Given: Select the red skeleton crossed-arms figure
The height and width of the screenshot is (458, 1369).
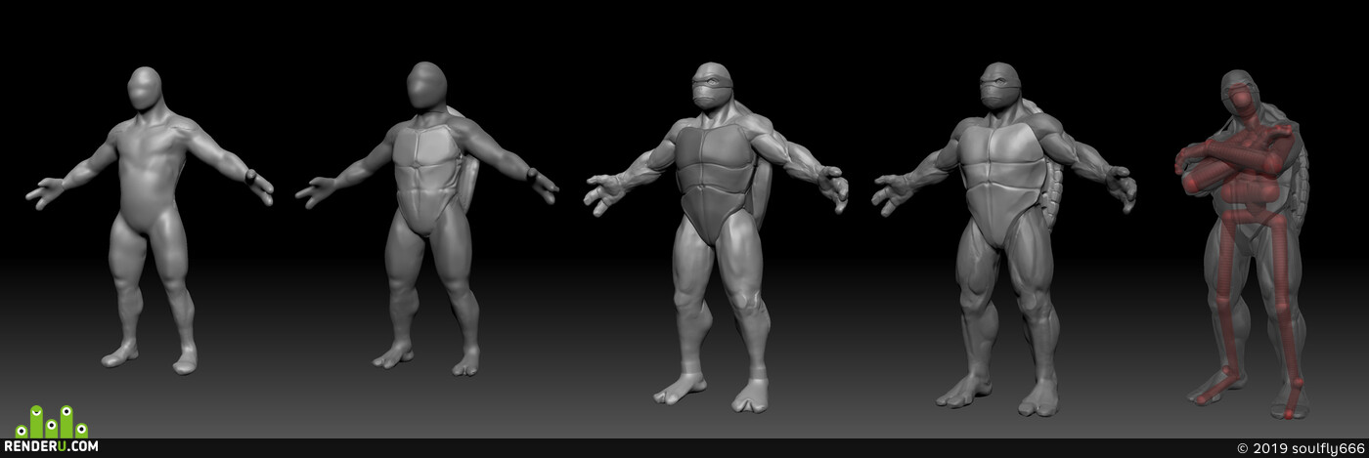Looking at the screenshot, I should tap(1243, 244).
